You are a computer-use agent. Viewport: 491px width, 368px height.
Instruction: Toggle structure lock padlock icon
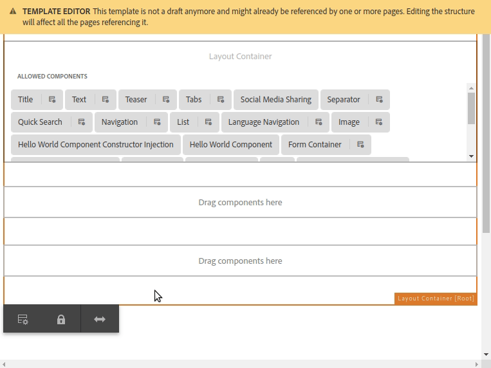click(61, 319)
